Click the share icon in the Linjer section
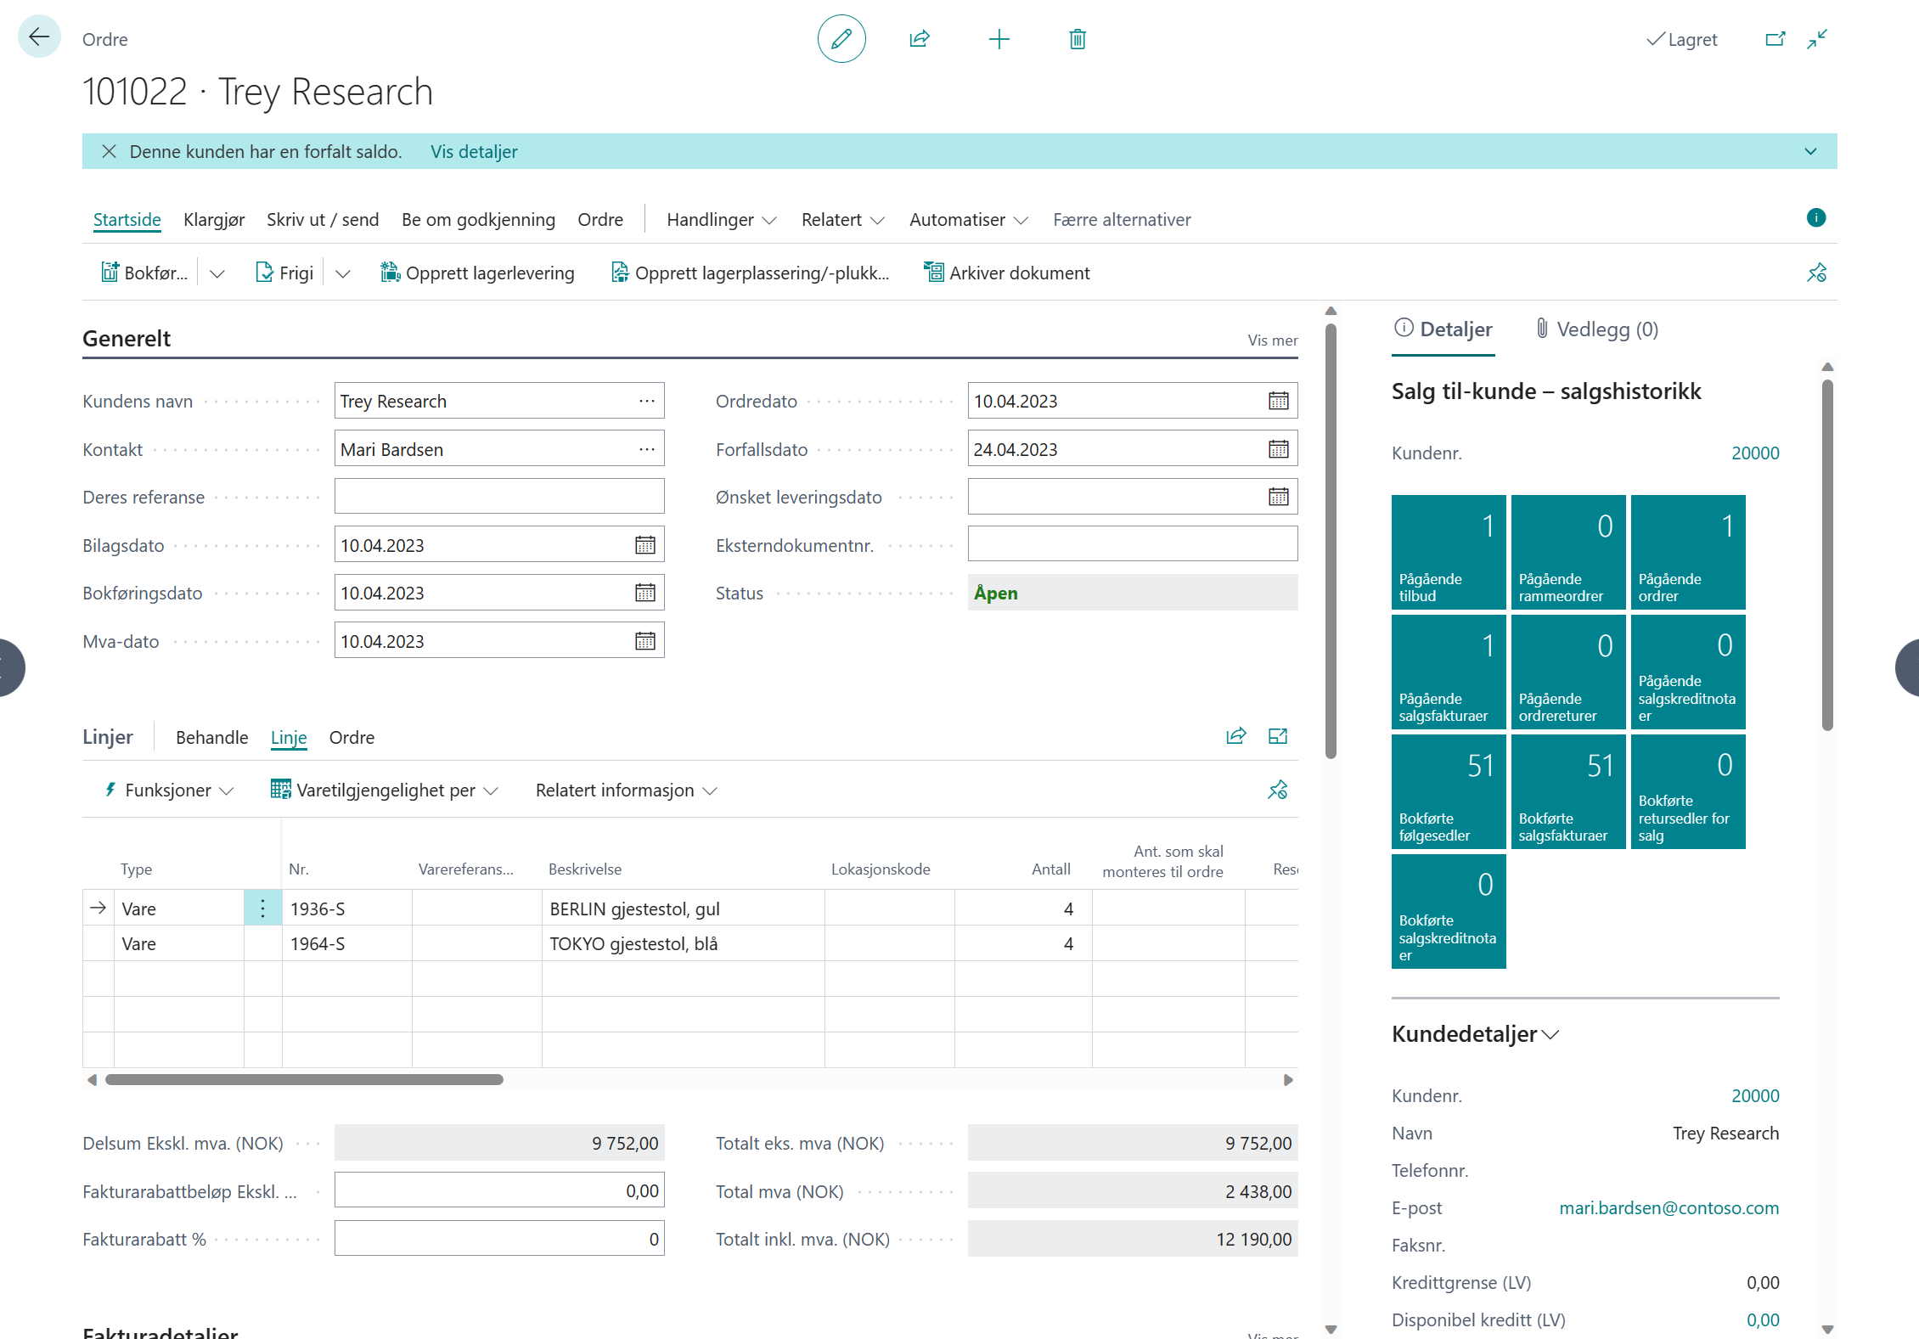1919x1339 pixels. (x=1236, y=736)
